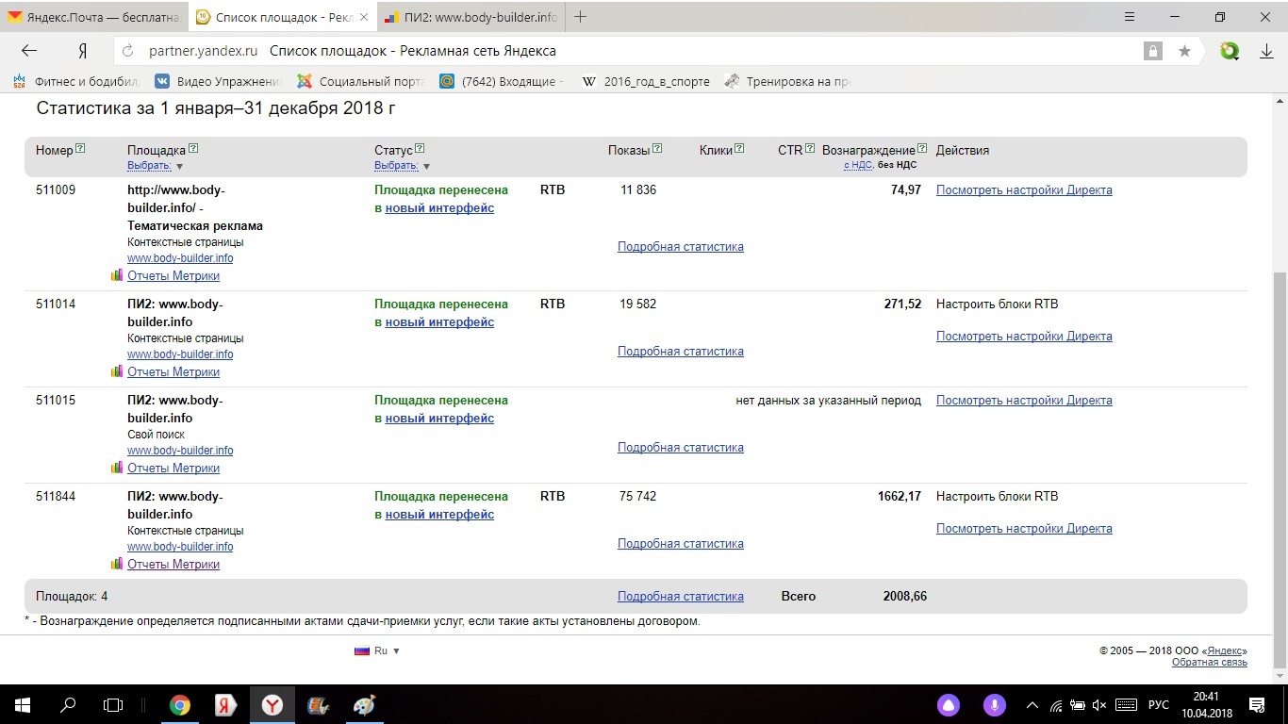Open the Выбрать dropdown under Площадка
This screenshot has height=724, width=1288.
pyautogui.click(x=156, y=166)
